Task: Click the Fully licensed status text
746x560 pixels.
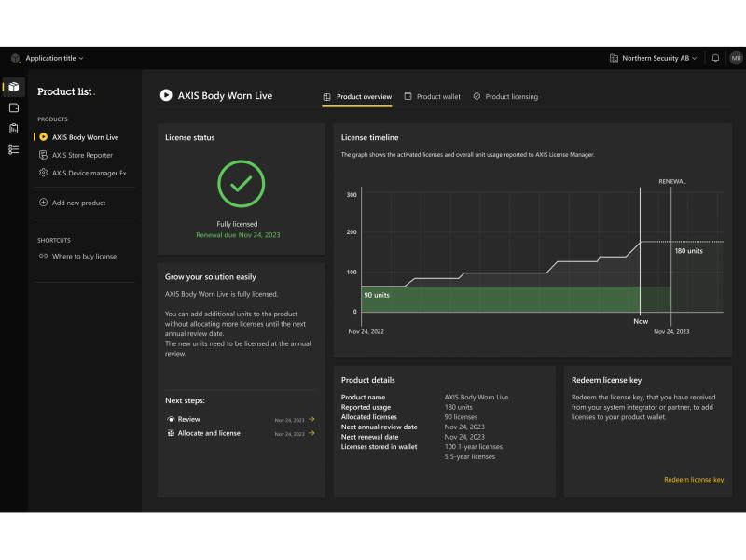Action: [237, 224]
